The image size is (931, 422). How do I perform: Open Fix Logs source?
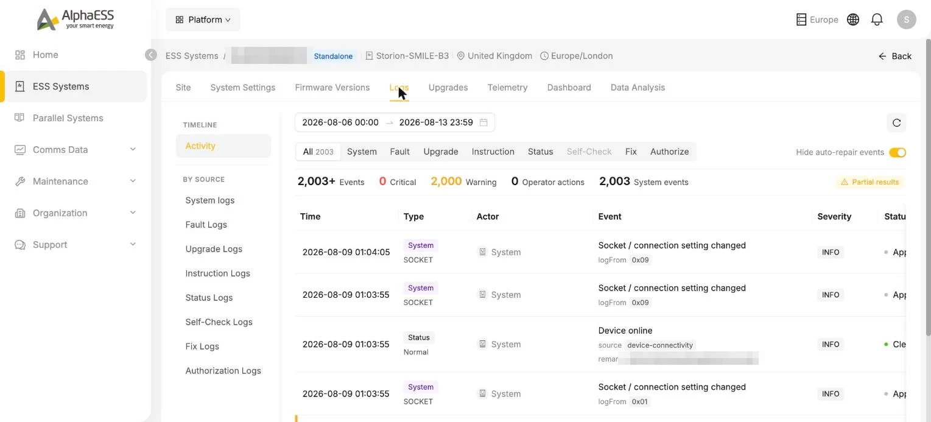coord(202,346)
